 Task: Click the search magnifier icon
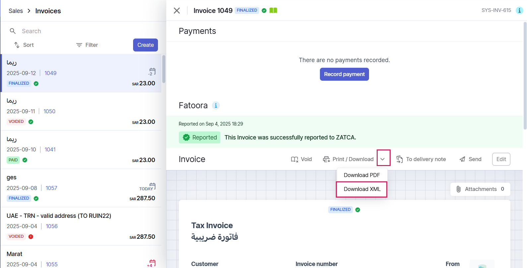click(13, 31)
